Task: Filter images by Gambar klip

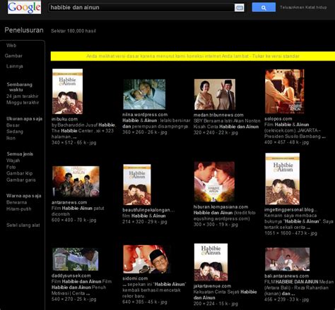Action: click(x=19, y=173)
